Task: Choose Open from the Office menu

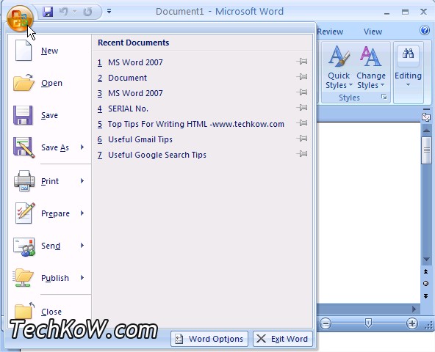Action: [x=50, y=83]
